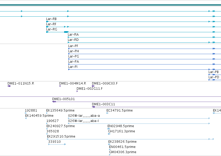This screenshot has height=156, width=221.
Task: Click the EC34791.5prime arrow glyph
Action: click(108, 113)
